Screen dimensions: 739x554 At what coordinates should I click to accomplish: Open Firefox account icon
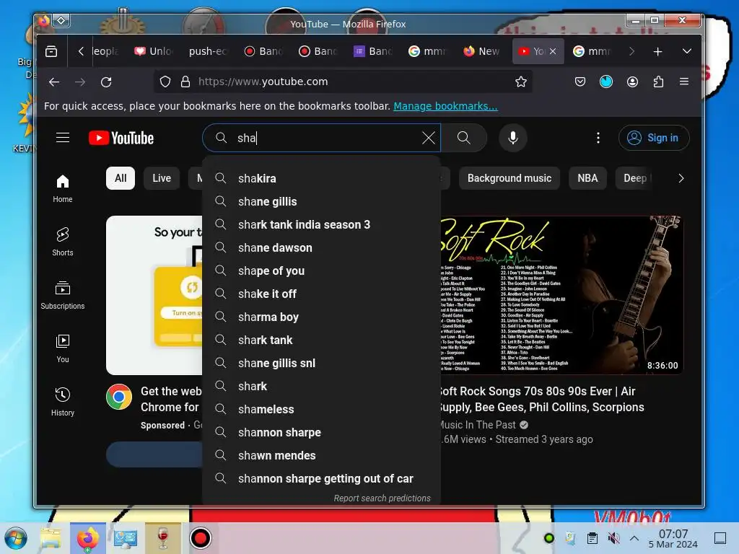pos(632,82)
